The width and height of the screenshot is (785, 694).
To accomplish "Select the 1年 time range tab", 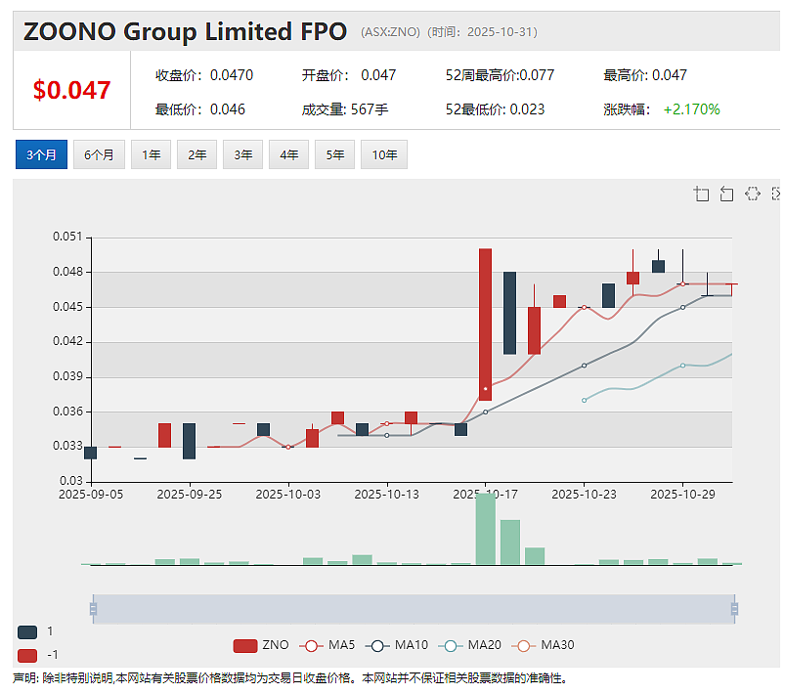I will (x=152, y=154).
